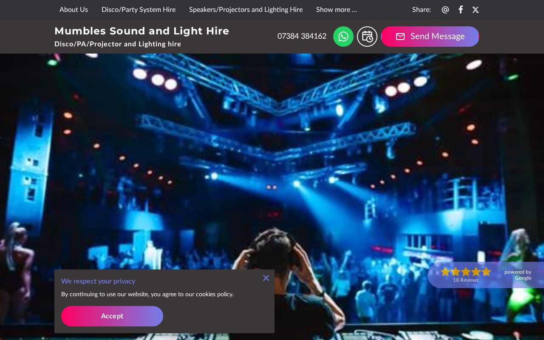Viewport: 544px width, 340px height.
Task: Click the five gold stars rating
Action: 466,272
